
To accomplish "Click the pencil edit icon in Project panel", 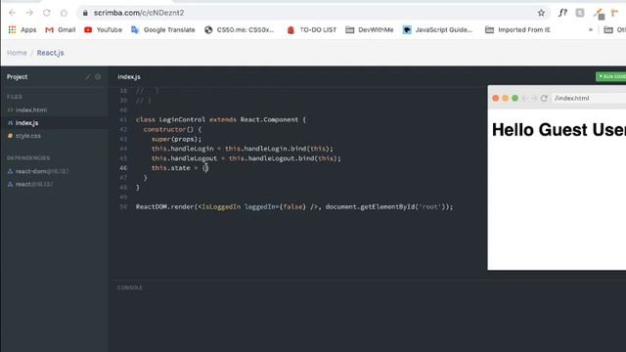I will tap(88, 76).
